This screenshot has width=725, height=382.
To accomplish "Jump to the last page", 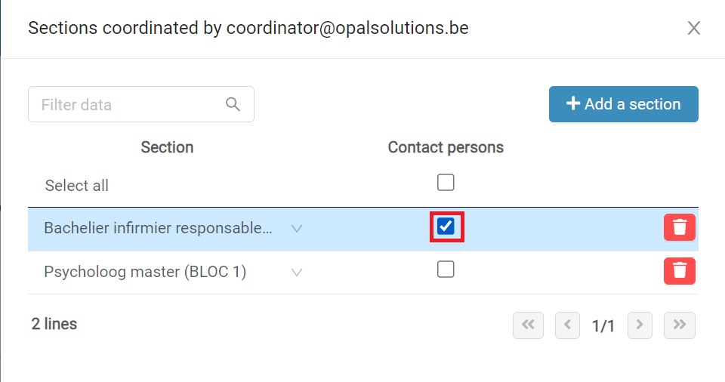I will coord(679,325).
